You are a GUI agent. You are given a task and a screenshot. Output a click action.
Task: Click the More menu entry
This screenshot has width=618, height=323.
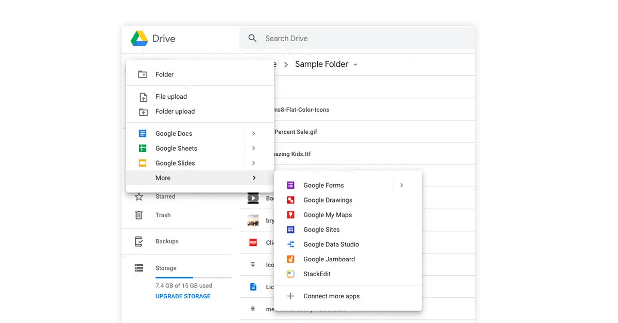[163, 177]
